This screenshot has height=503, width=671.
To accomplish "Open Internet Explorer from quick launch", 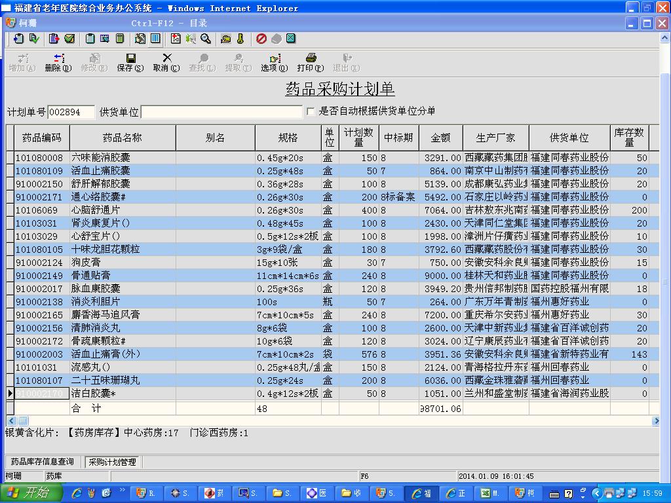I will [77, 493].
